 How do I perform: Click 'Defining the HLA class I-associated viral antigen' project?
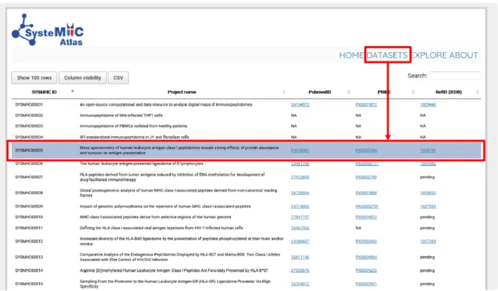(x=161, y=228)
